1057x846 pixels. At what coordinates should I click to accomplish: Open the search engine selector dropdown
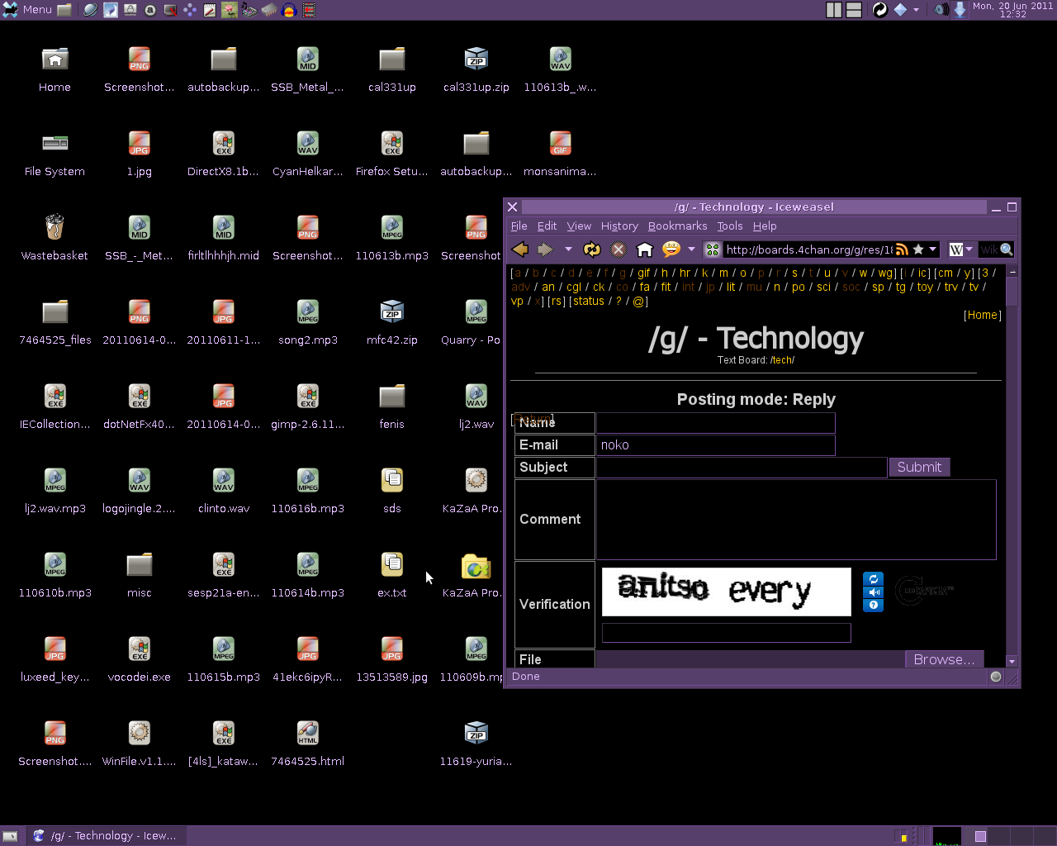(x=960, y=250)
